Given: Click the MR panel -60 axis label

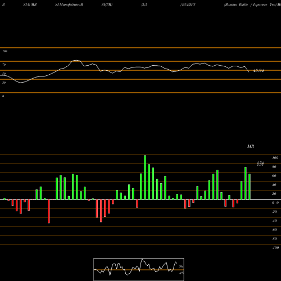Looking at the screenshot, I should pyautogui.click(x=274, y=230).
